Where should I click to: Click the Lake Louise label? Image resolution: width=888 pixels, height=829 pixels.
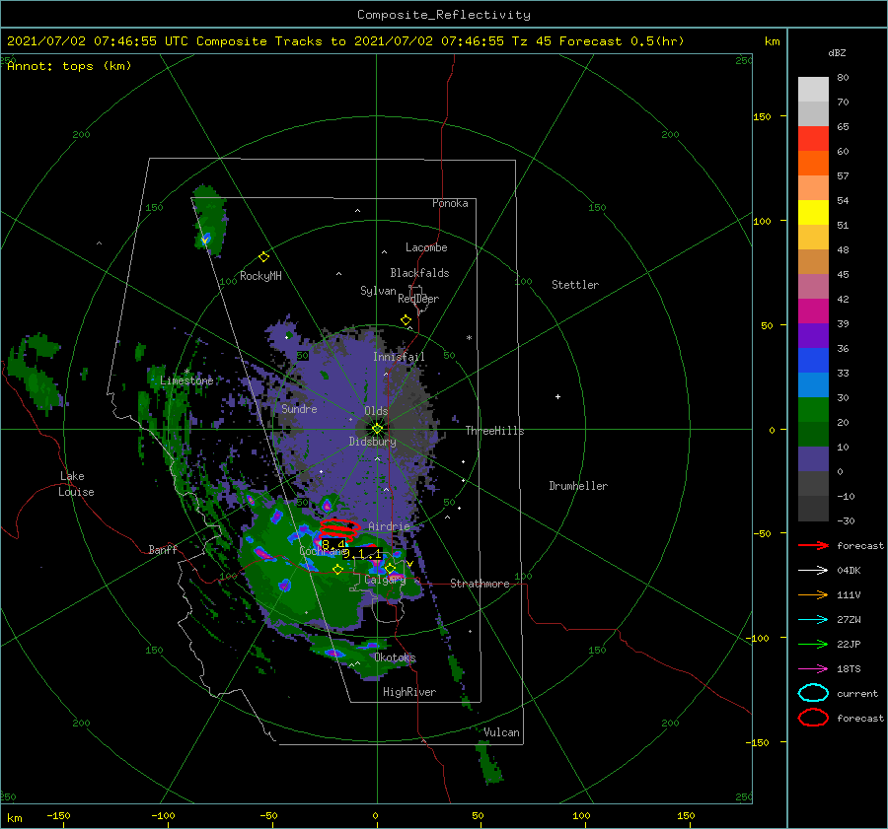click(76, 484)
